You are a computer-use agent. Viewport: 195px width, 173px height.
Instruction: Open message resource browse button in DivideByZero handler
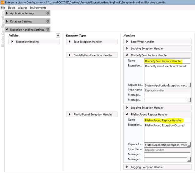pyautogui.click(x=189, y=100)
